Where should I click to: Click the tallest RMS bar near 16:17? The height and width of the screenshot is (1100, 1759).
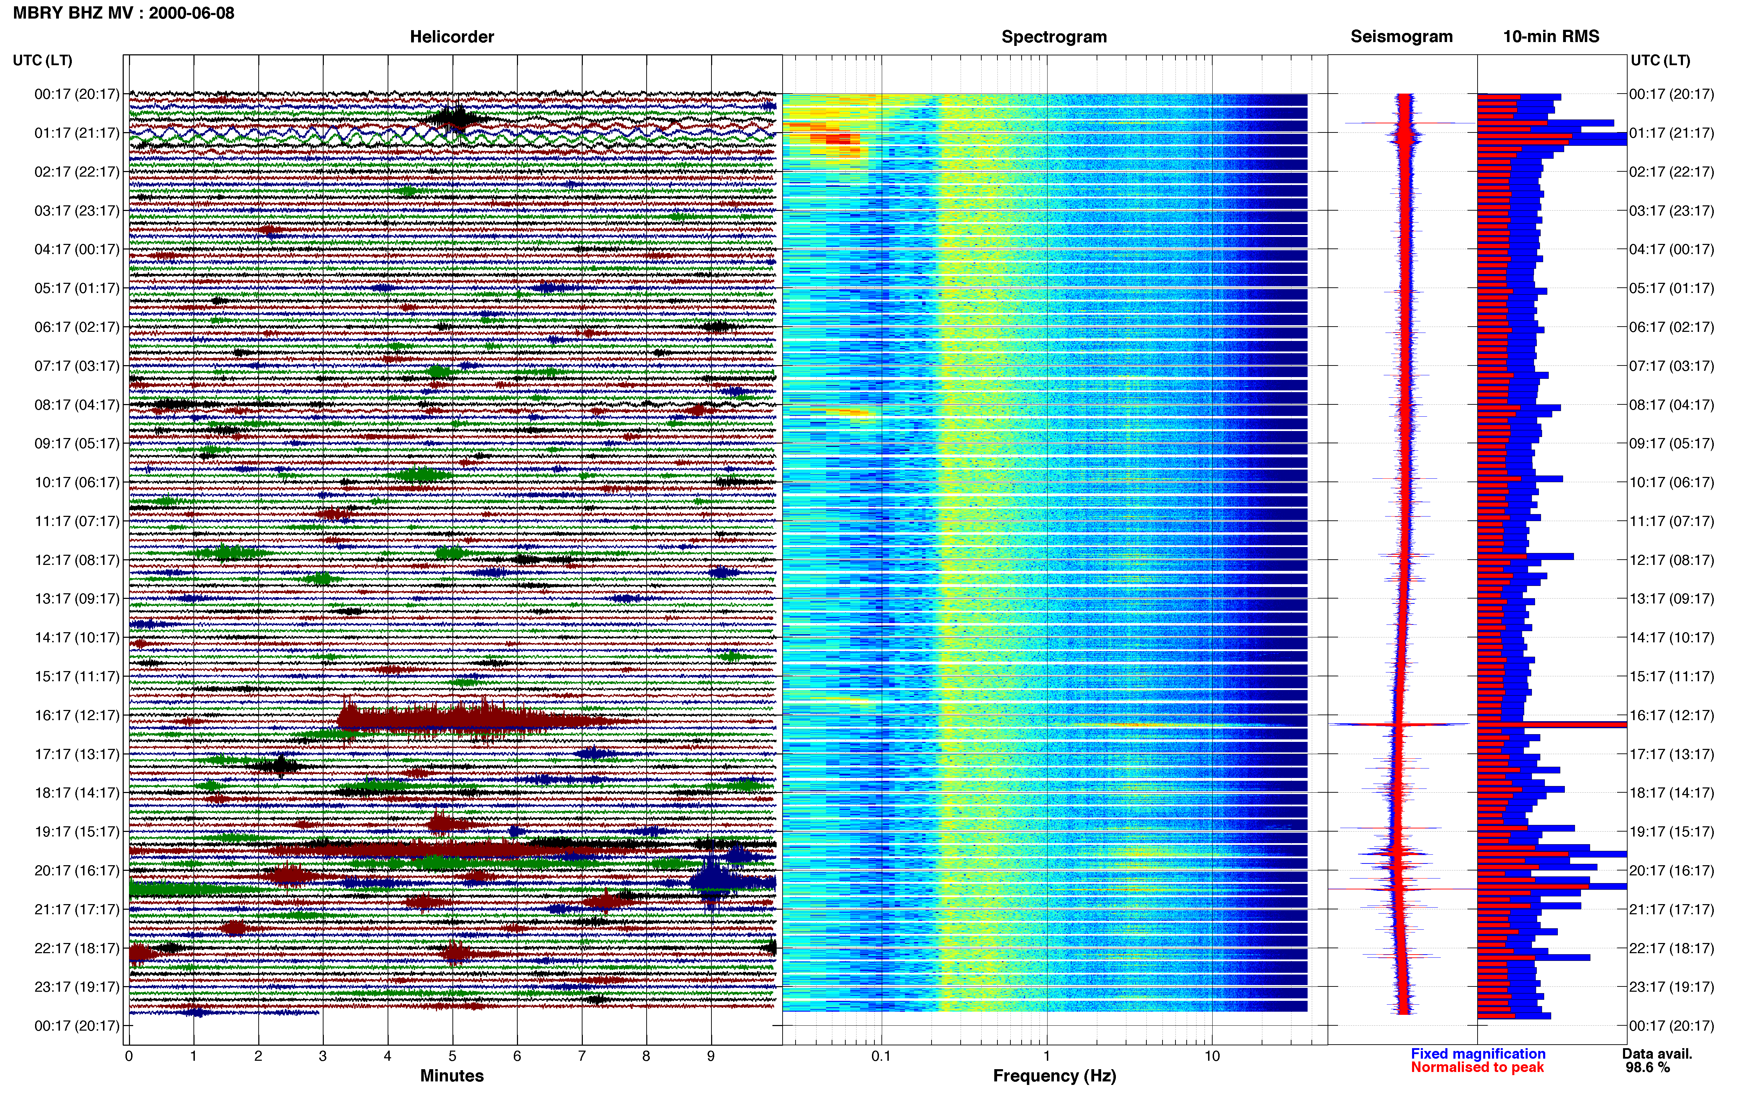pyautogui.click(x=1553, y=725)
